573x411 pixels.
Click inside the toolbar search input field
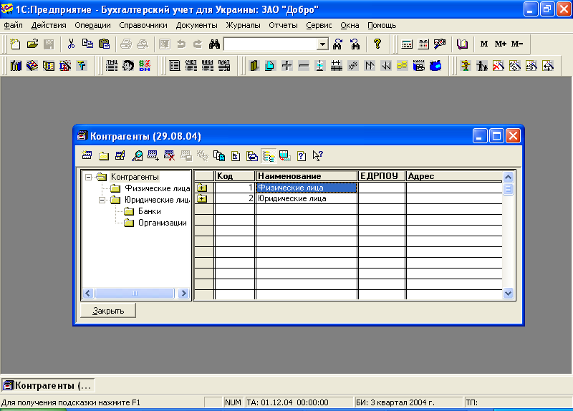click(271, 44)
